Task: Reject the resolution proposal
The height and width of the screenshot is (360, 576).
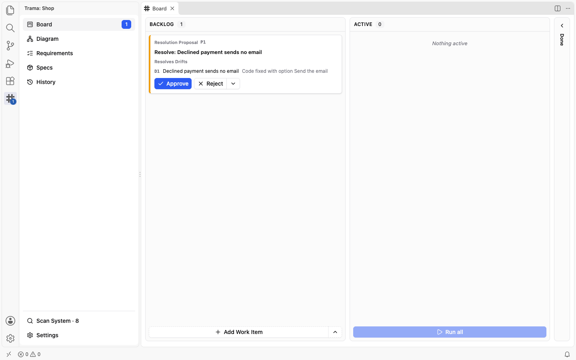Action: tap(210, 84)
